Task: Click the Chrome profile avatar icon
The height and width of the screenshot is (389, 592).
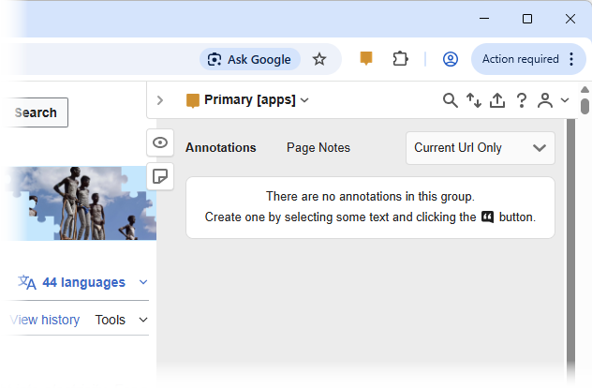Action: click(x=451, y=59)
